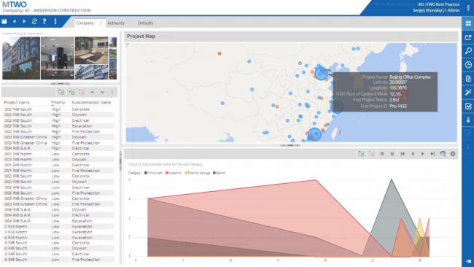Select the Company tab
474x267 pixels.
tap(85, 23)
